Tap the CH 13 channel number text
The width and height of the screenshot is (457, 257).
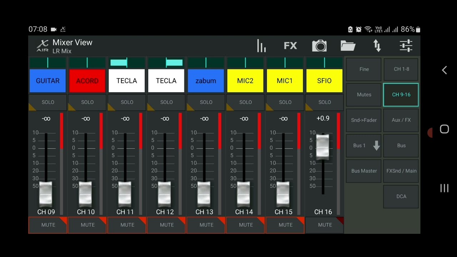pos(204,212)
